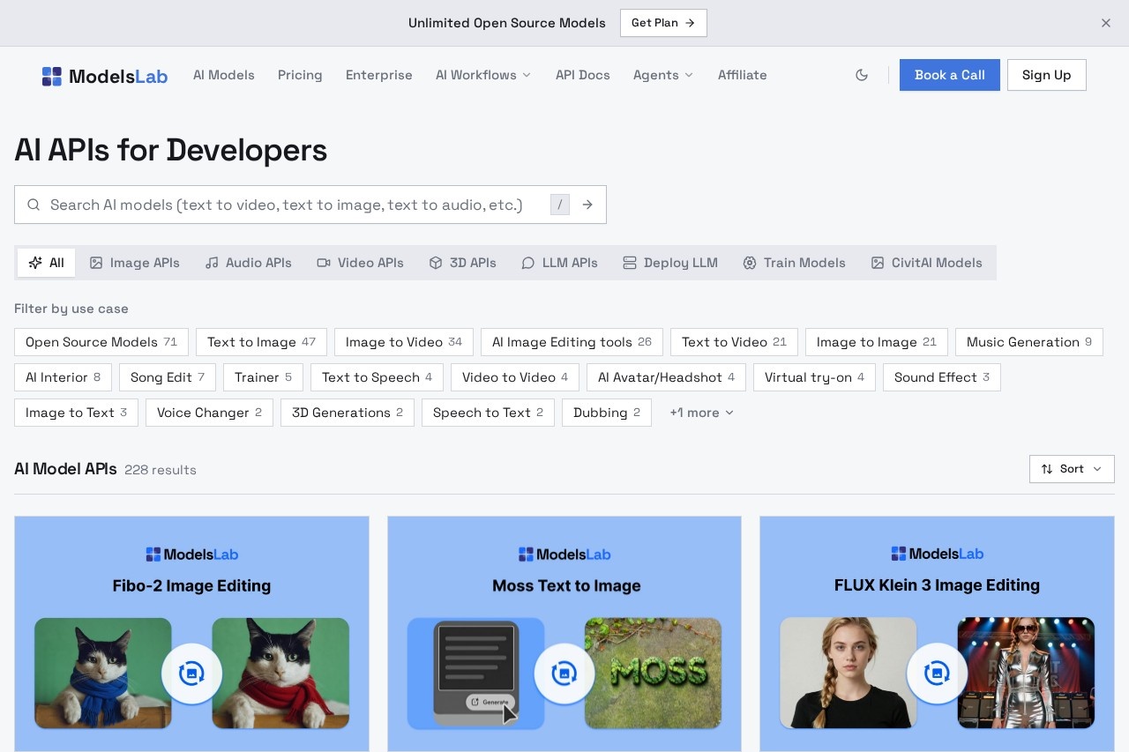Switch to Video APIs tab
Viewport: 1129px width, 752px height.
(360, 263)
